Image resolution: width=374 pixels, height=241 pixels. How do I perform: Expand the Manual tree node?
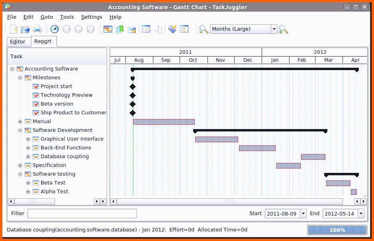pyautogui.click(x=20, y=121)
